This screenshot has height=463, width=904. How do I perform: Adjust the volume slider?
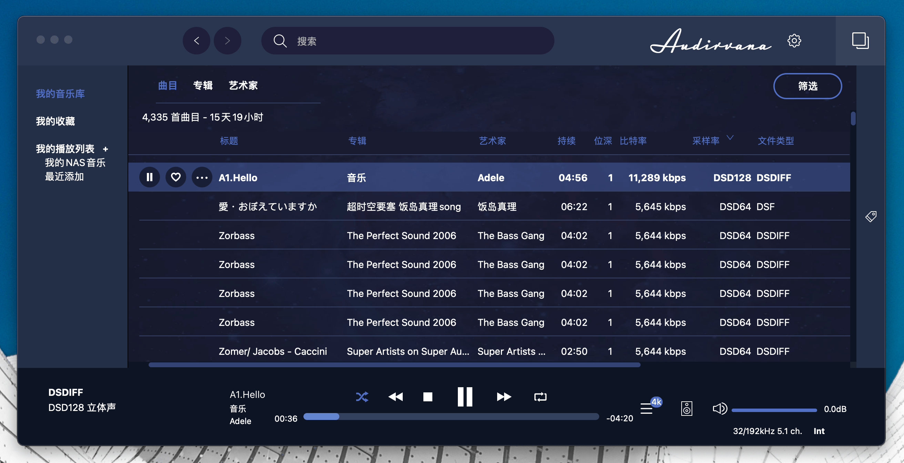774,410
